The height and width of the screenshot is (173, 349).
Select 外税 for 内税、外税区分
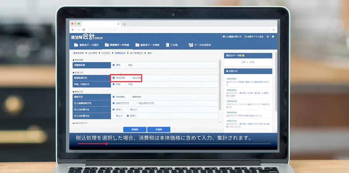pyautogui.click(x=126, y=85)
